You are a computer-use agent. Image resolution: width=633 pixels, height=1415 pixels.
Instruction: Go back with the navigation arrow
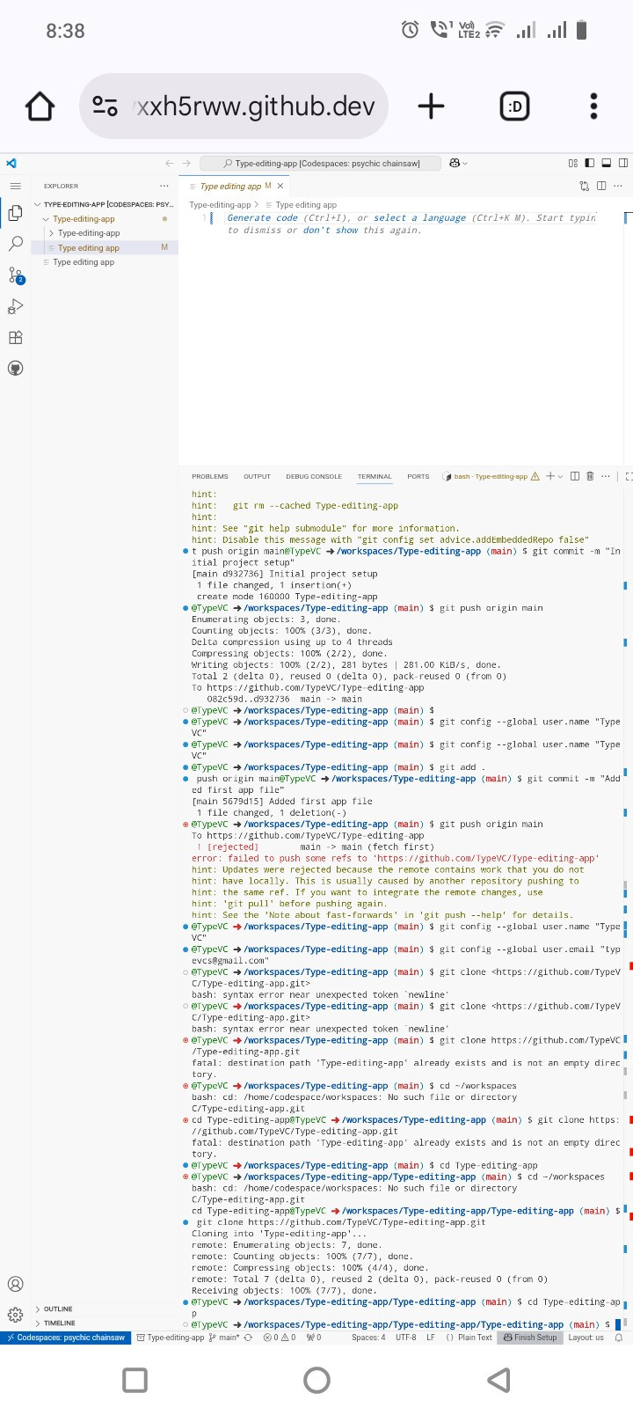[x=170, y=163]
